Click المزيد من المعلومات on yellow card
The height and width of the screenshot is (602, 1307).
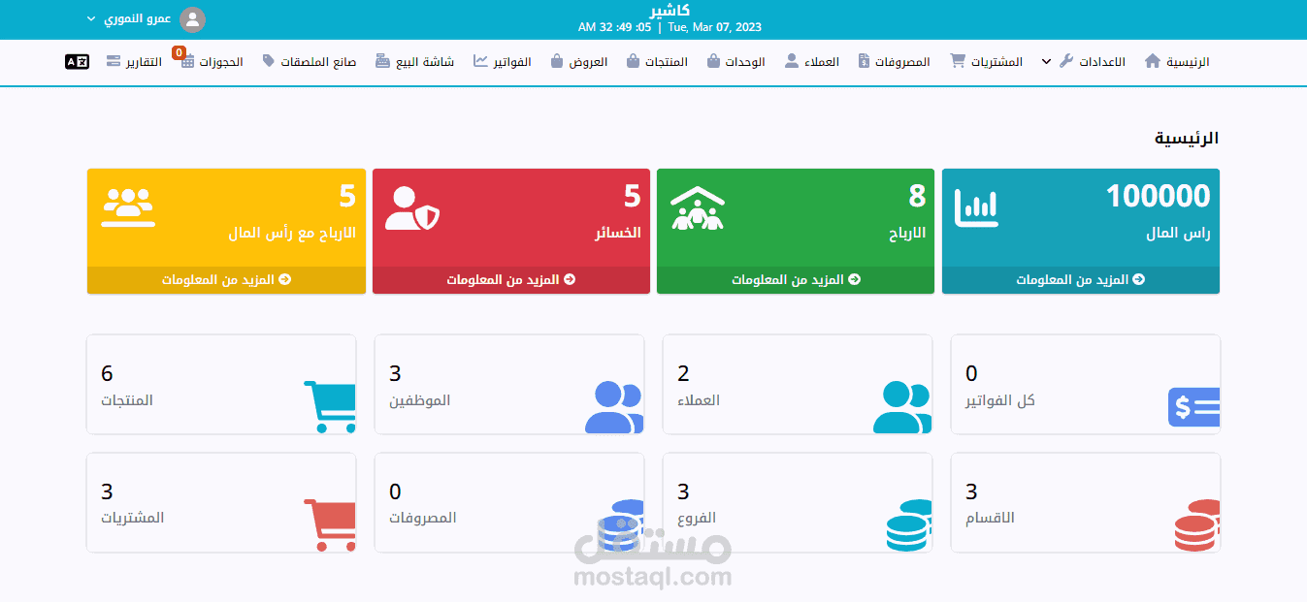[x=226, y=279]
